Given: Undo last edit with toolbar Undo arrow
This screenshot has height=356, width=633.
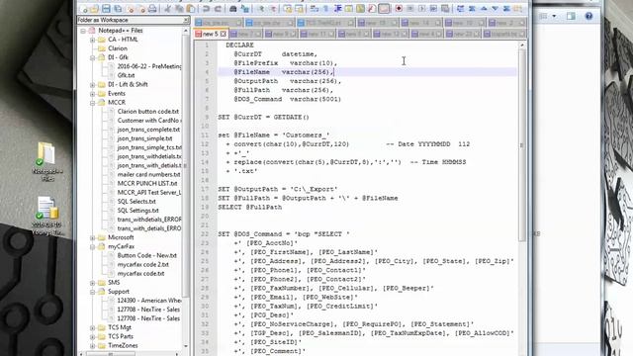Looking at the screenshot, I should pyautogui.click(x=207, y=9).
